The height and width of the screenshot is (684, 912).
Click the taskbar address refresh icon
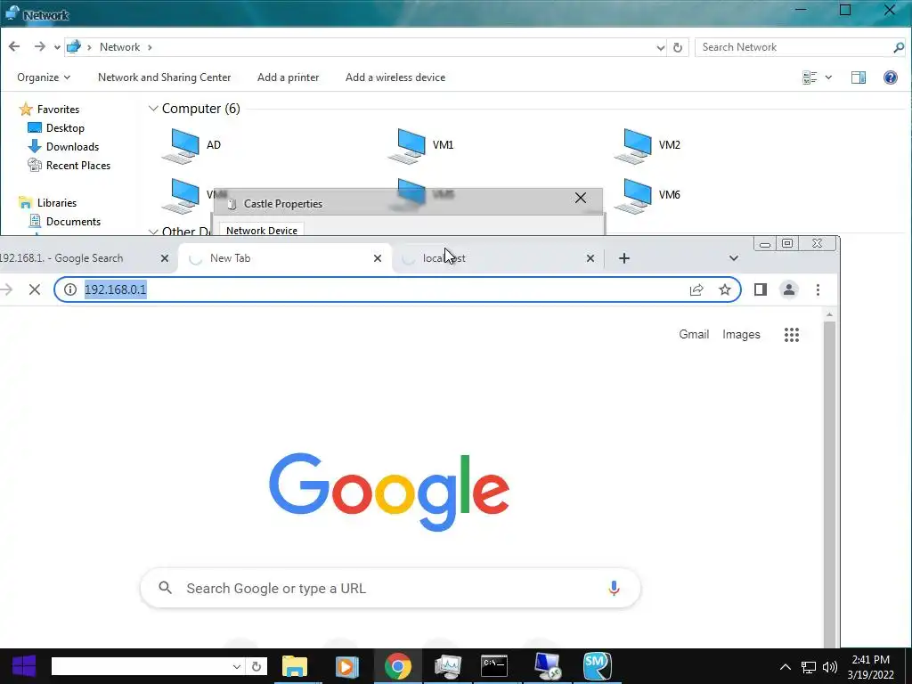(256, 666)
